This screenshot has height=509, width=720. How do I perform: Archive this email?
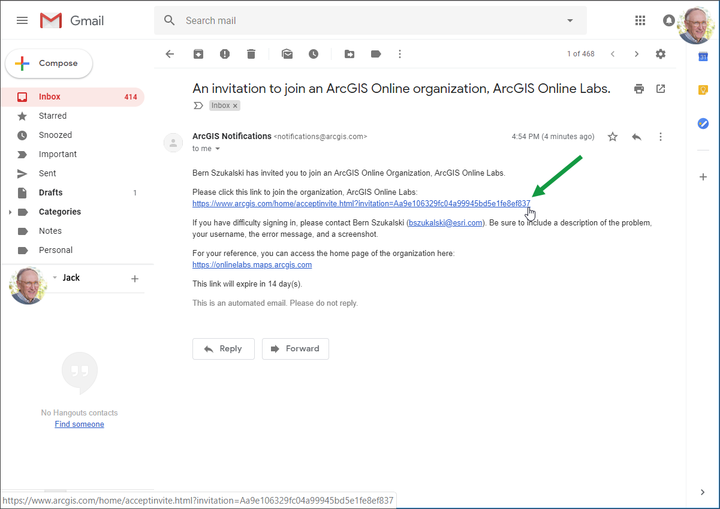[198, 54]
